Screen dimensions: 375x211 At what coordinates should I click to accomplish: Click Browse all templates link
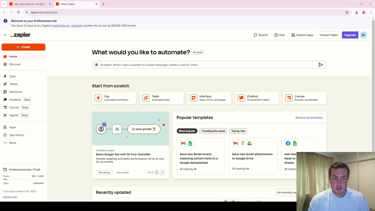pyautogui.click(x=309, y=118)
